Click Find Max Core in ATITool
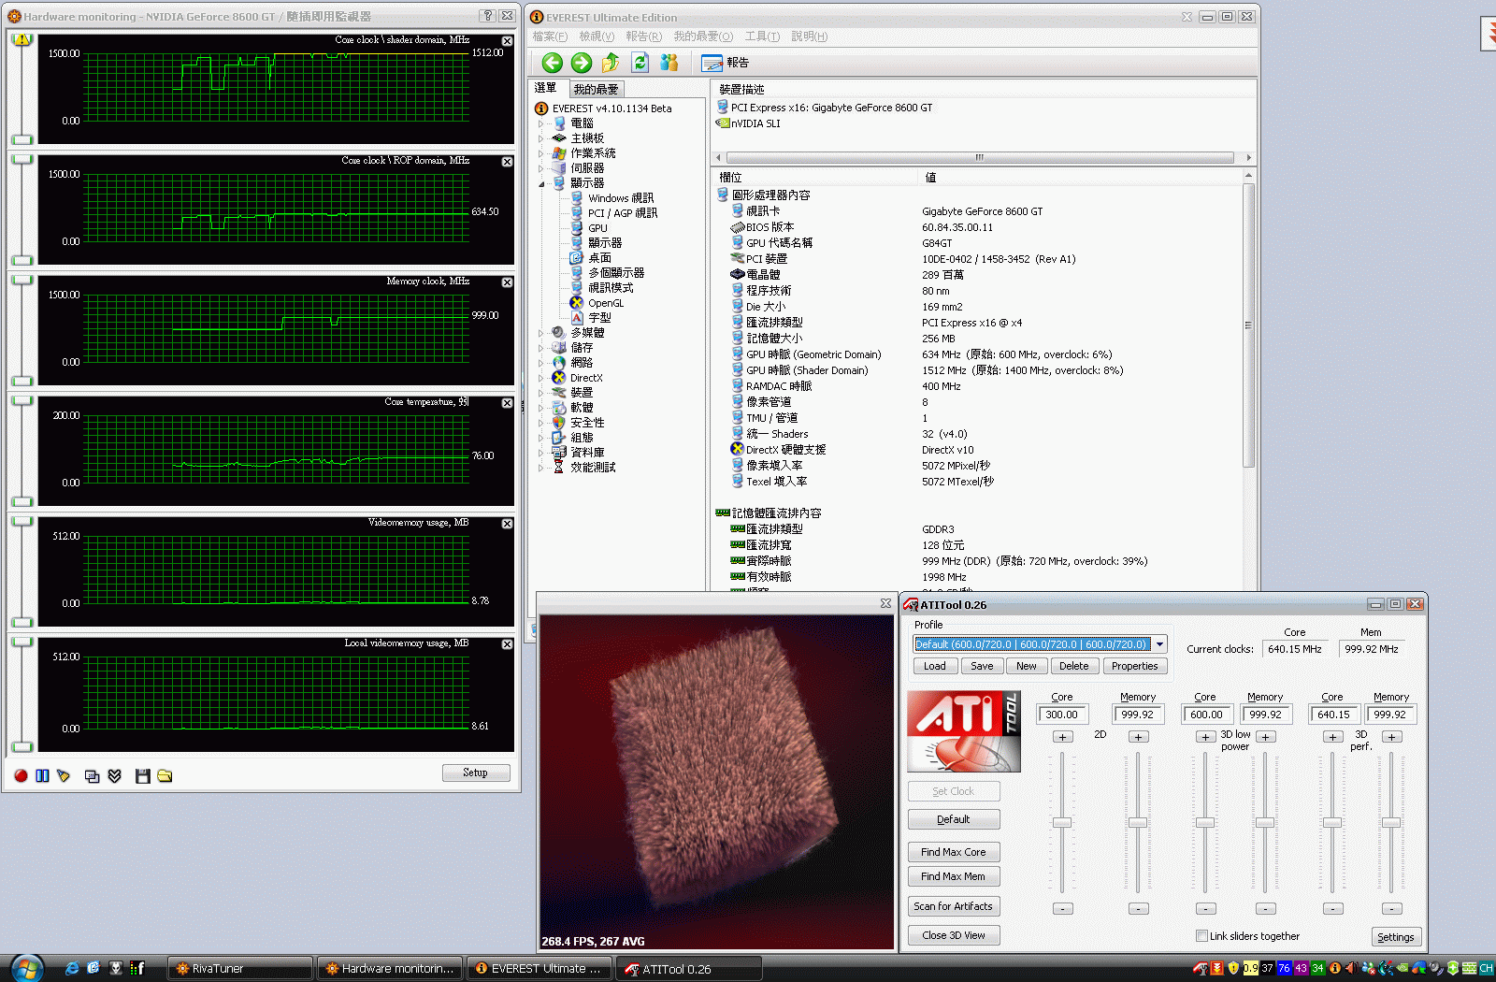1496x982 pixels. click(954, 852)
